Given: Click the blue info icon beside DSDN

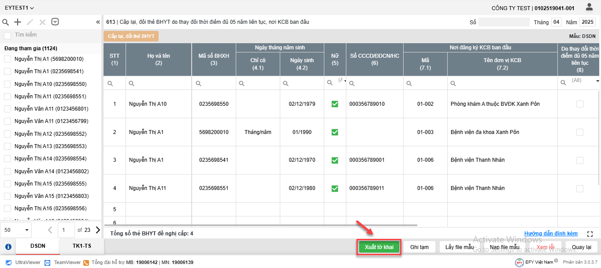Looking at the screenshot, I should (x=8, y=247).
